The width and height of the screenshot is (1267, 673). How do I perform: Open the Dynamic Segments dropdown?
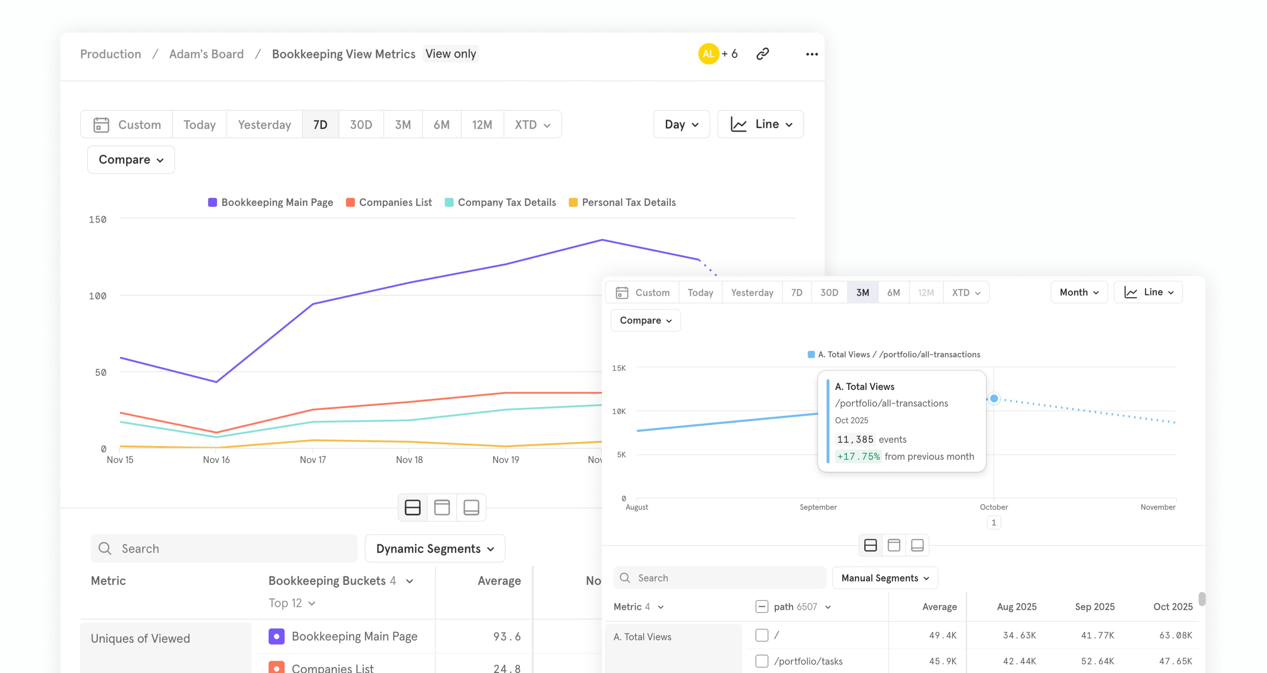click(435, 549)
